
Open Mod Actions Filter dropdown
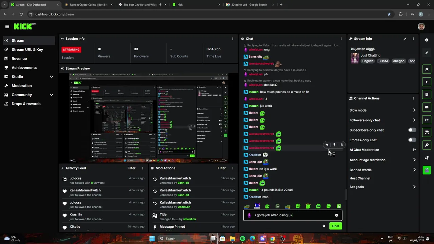pos(222,168)
